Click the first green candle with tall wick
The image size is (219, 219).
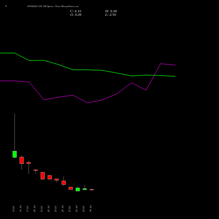coord(14,154)
